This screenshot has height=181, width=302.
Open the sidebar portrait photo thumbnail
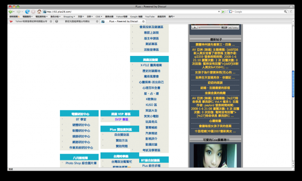coord(215,156)
